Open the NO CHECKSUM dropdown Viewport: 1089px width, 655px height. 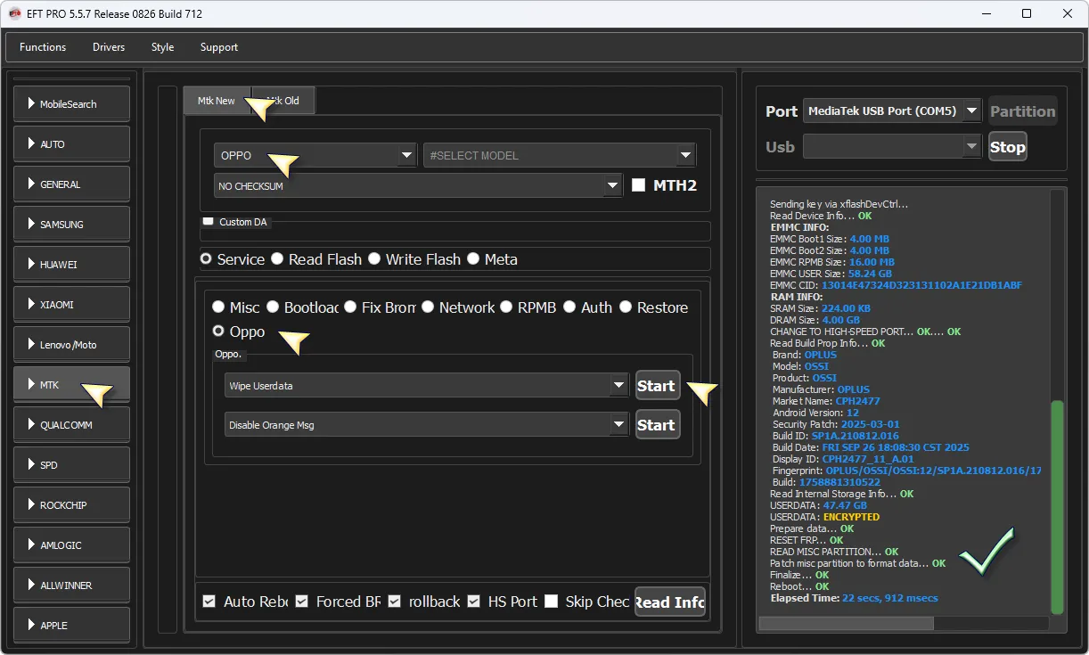418,185
